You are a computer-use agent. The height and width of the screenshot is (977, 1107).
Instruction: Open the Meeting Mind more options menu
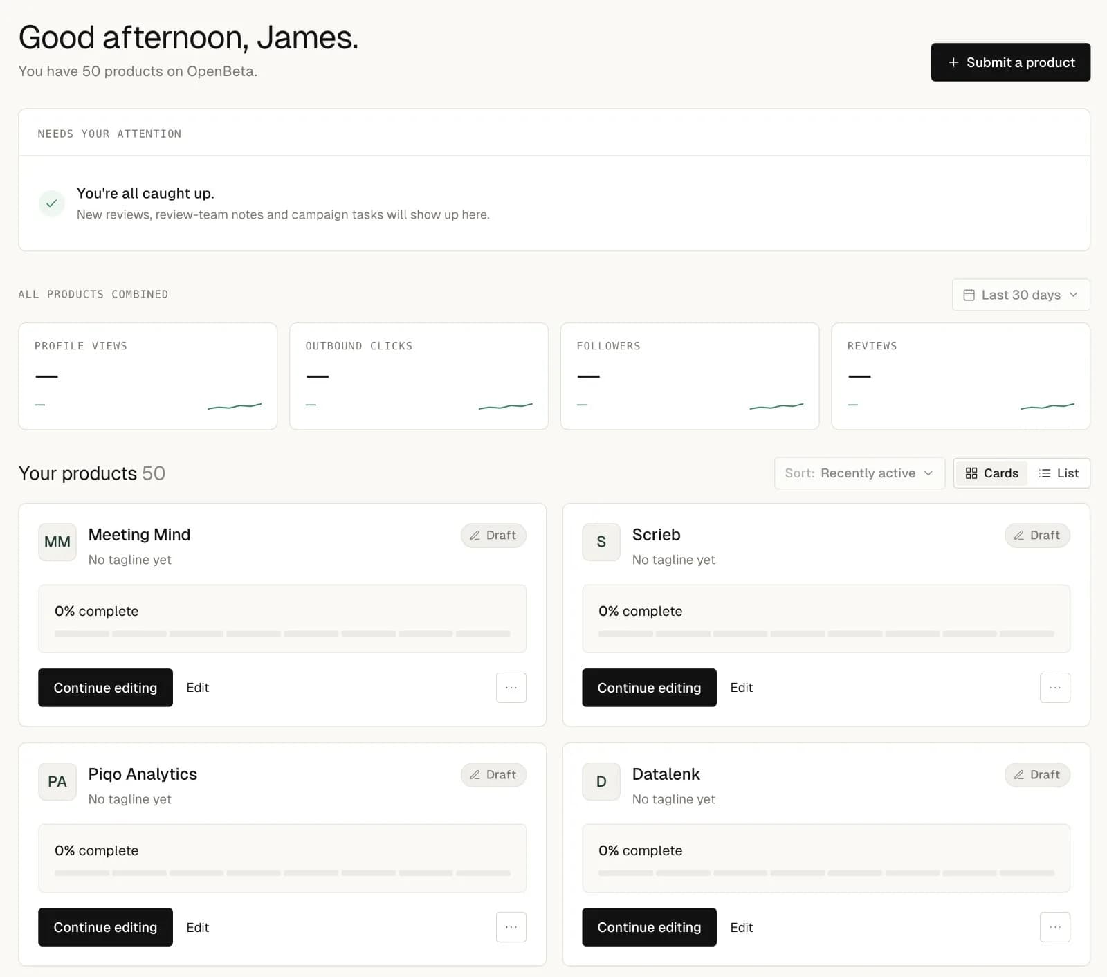pos(511,688)
